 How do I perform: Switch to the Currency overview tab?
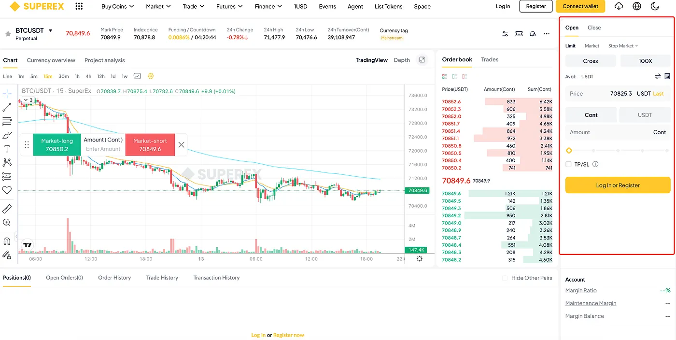[51, 60]
